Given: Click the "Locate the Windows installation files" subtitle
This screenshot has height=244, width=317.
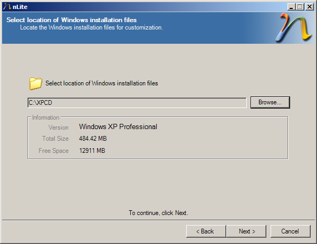Looking at the screenshot, I should tap(91, 27).
